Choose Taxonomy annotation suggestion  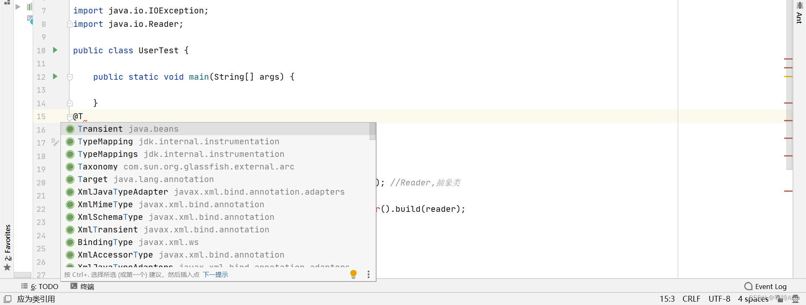(x=215, y=167)
